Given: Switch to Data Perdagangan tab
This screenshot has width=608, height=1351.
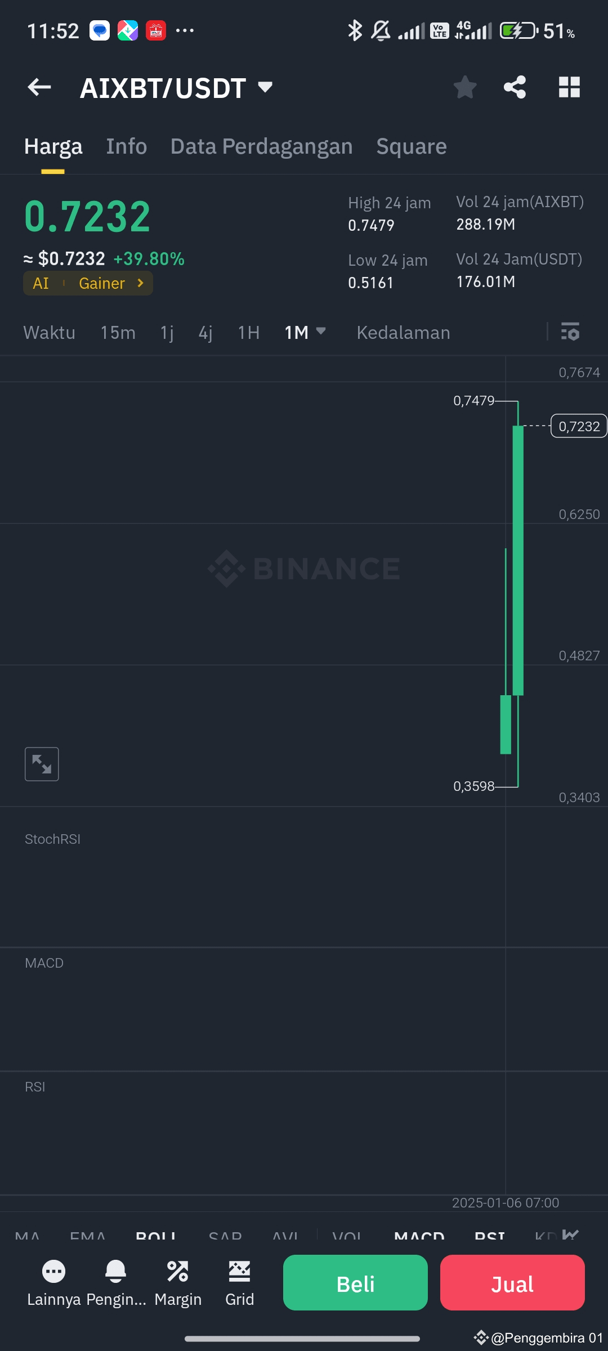Looking at the screenshot, I should tap(262, 146).
